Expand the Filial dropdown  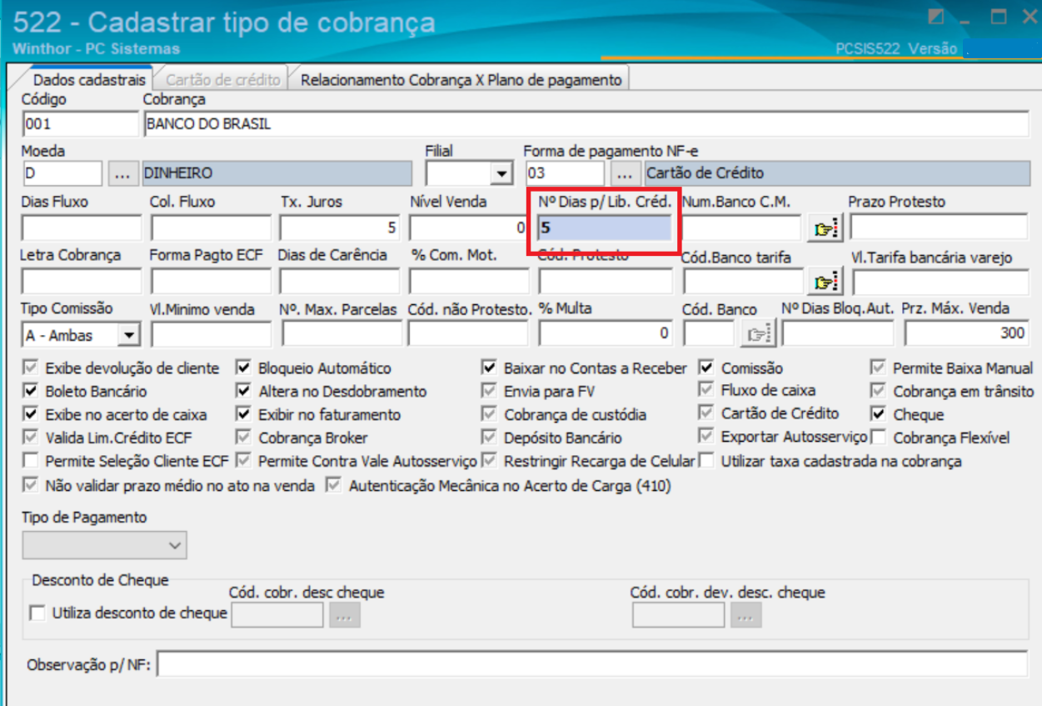click(501, 173)
